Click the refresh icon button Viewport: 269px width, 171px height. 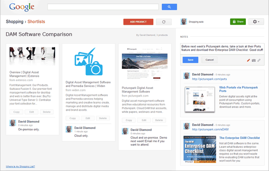point(164,22)
